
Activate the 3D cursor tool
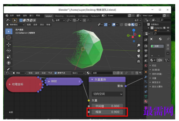[x=9, y=37]
